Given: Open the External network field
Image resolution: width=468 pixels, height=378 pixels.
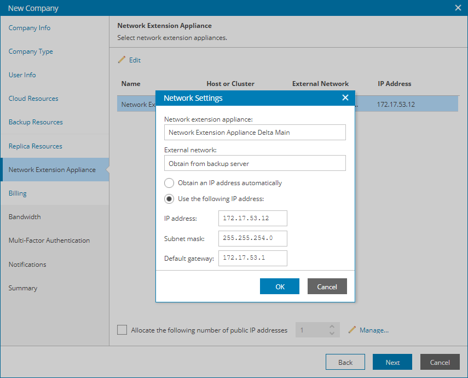Looking at the screenshot, I should [255, 163].
